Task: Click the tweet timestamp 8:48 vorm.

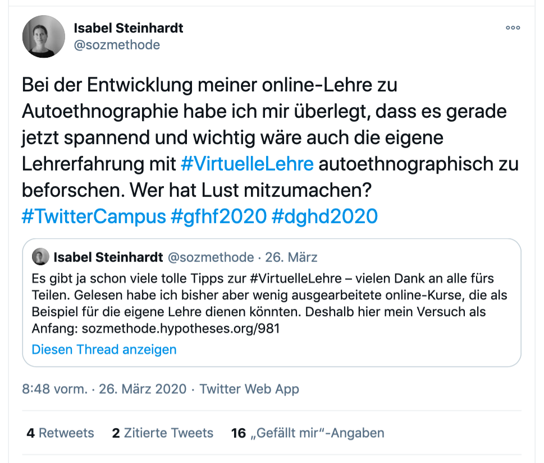Action: tap(53, 388)
